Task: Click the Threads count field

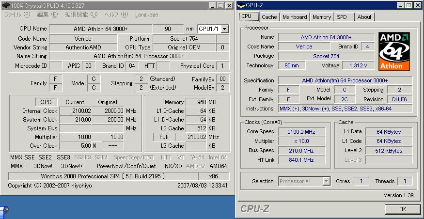Action: (x=405, y=181)
